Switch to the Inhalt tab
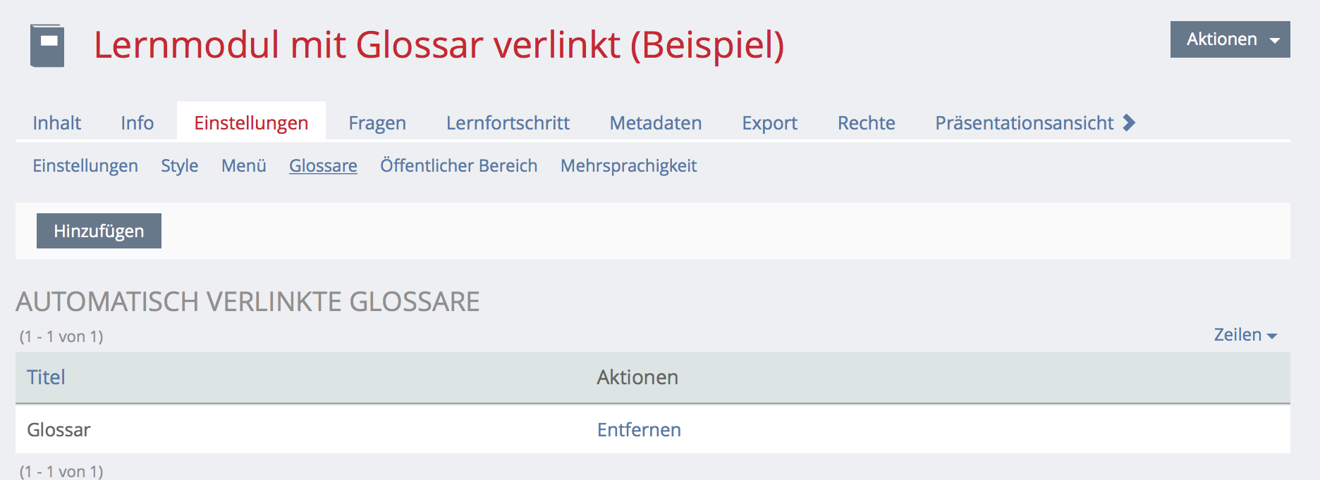The image size is (1320, 480). (56, 123)
